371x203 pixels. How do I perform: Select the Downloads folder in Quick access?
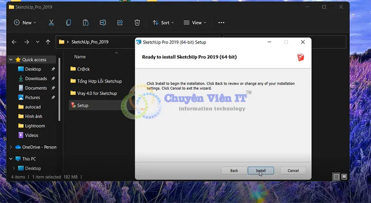[x=36, y=78]
